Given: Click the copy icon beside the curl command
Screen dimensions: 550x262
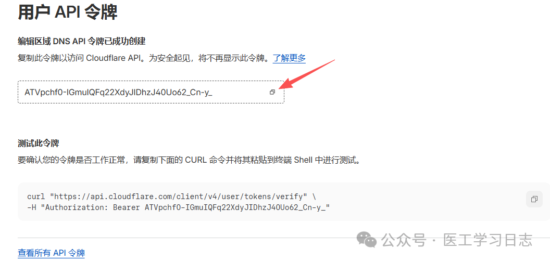Looking at the screenshot, I should pyautogui.click(x=534, y=199).
